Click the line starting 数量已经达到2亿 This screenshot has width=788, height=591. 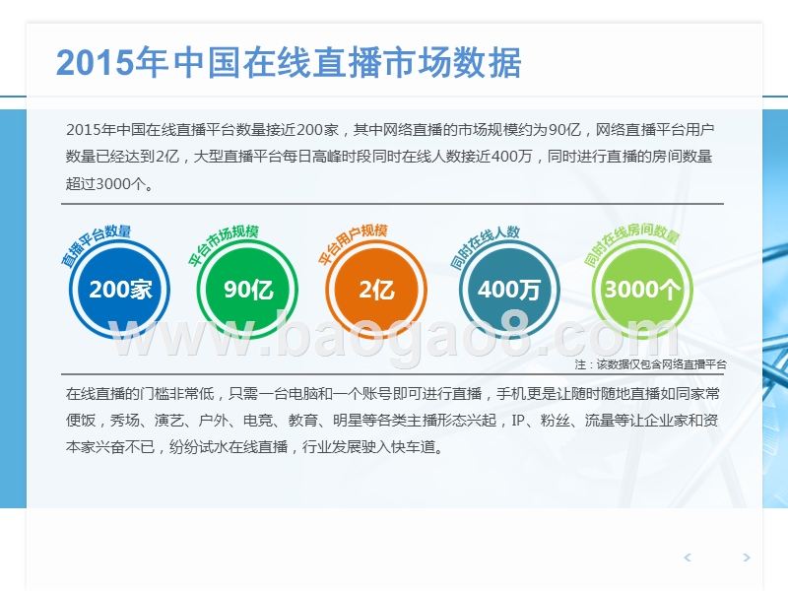(389, 157)
